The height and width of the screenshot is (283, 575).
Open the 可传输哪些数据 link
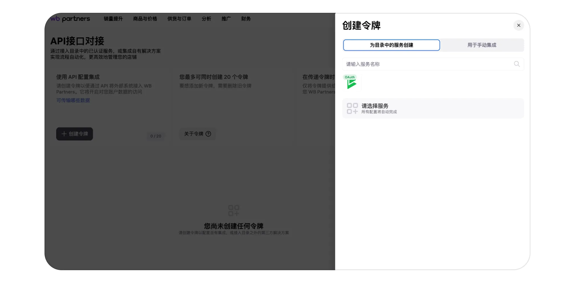[x=73, y=100]
